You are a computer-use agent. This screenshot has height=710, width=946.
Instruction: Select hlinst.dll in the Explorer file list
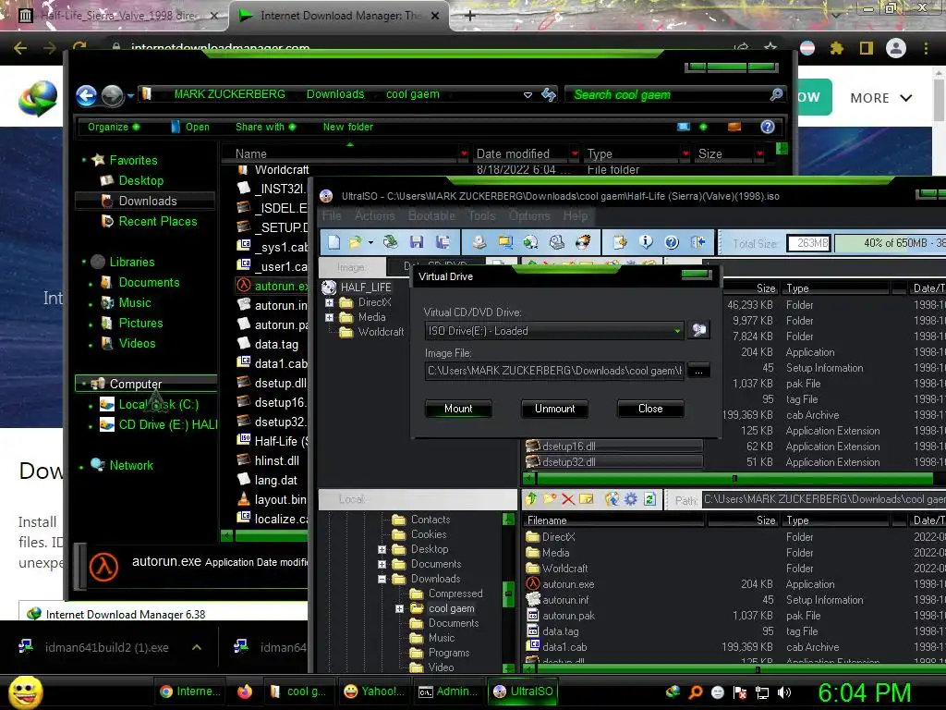point(276,460)
